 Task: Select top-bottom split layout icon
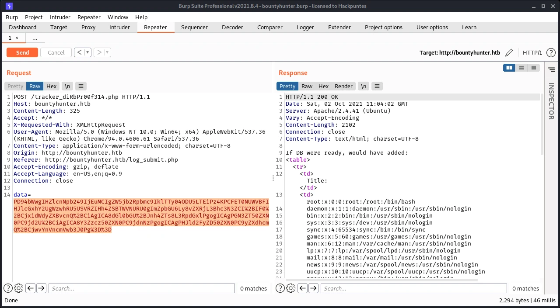[521, 68]
